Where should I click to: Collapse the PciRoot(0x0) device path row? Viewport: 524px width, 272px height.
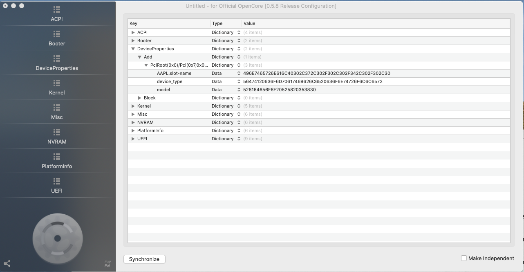pos(146,65)
